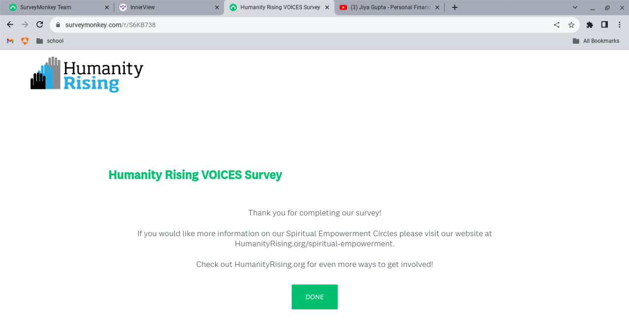
Task: Click the Humanity Rising logo
Action: coord(86,75)
